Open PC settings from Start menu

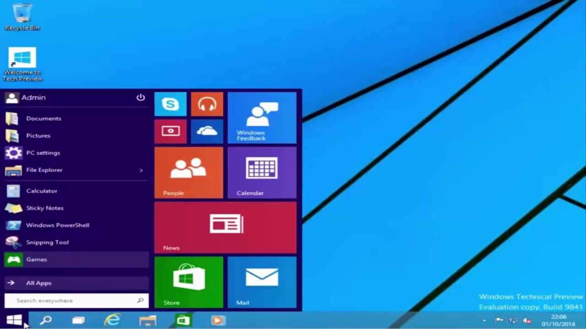[x=43, y=153]
